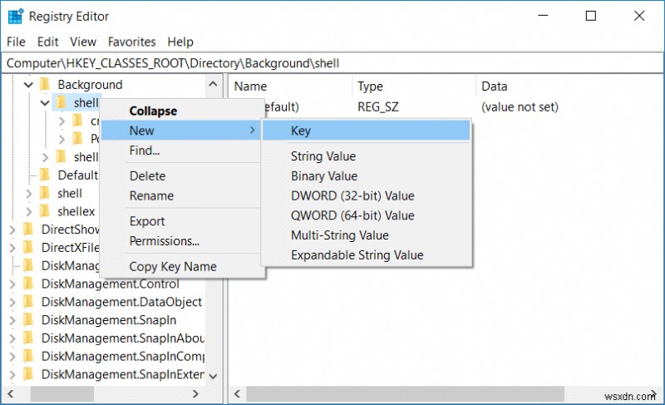Select Copy Key Name entry

[172, 267]
